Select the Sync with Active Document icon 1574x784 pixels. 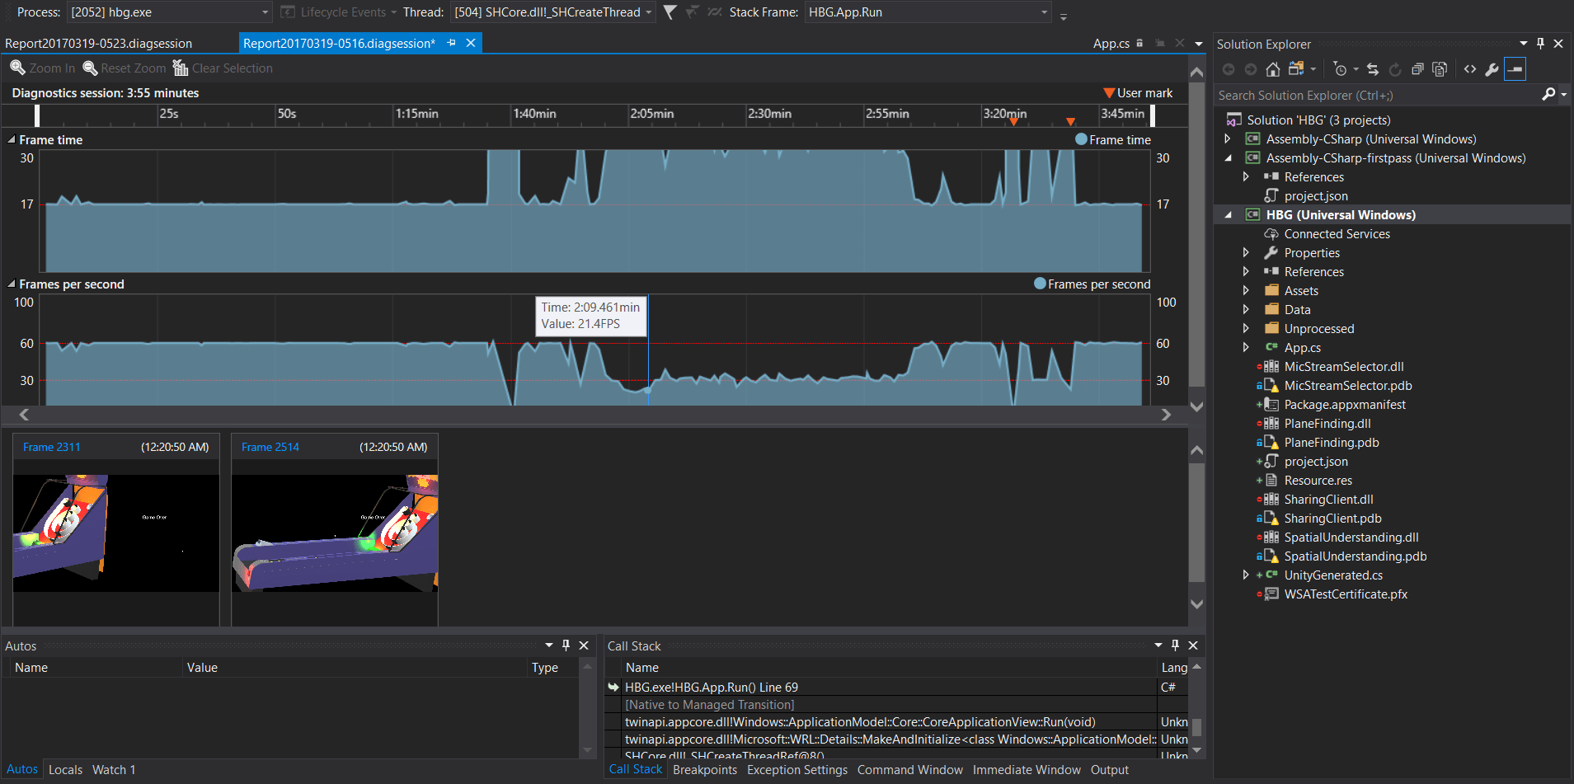[1373, 69]
